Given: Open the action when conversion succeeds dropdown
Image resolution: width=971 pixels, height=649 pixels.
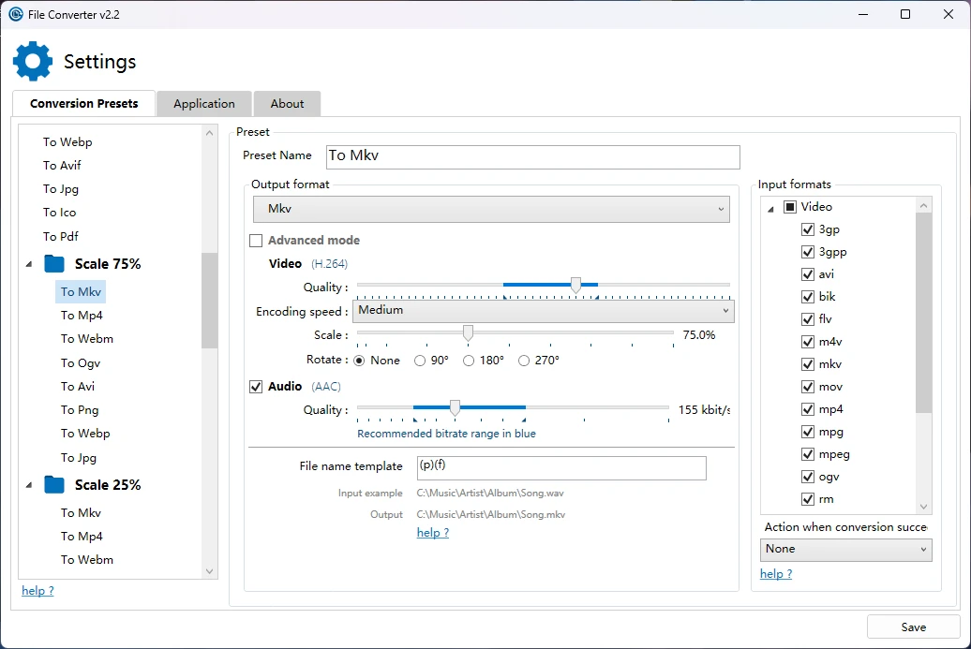Looking at the screenshot, I should (x=846, y=550).
